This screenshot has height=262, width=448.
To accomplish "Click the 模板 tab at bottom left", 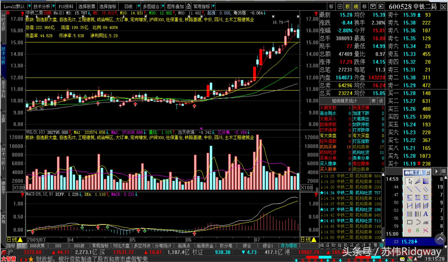I will (22, 246).
